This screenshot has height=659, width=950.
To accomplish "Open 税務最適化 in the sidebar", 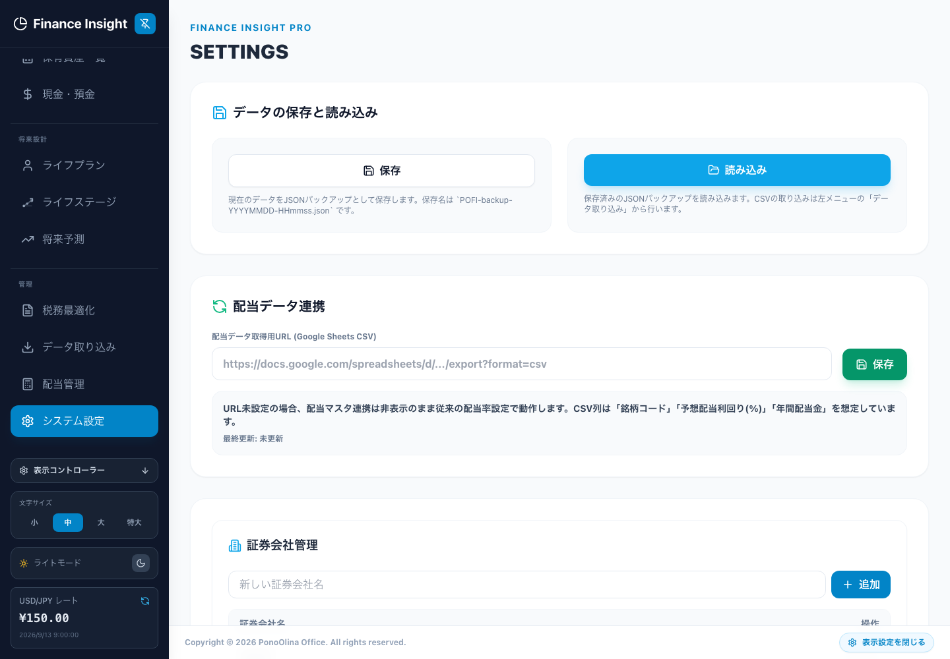I will pyautogui.click(x=84, y=310).
